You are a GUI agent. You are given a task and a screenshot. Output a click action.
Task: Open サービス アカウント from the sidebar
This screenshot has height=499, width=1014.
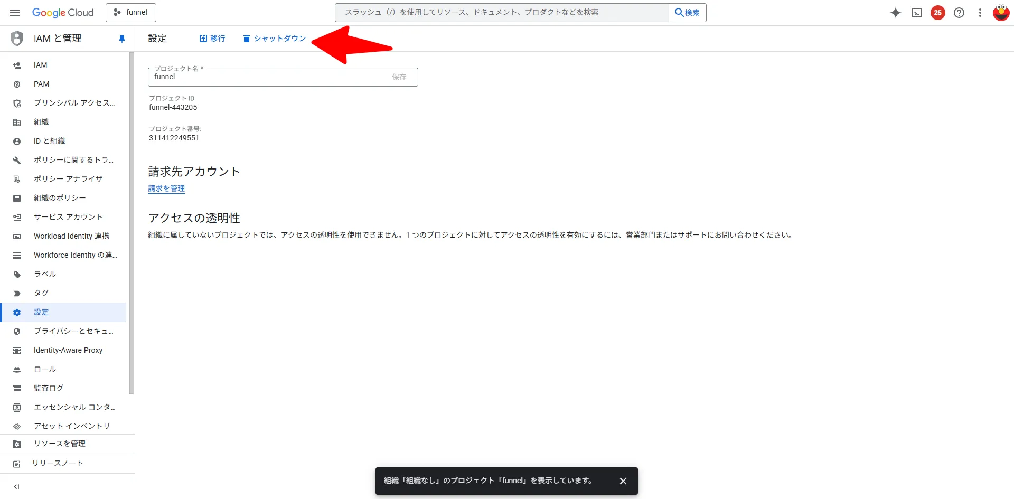point(68,216)
